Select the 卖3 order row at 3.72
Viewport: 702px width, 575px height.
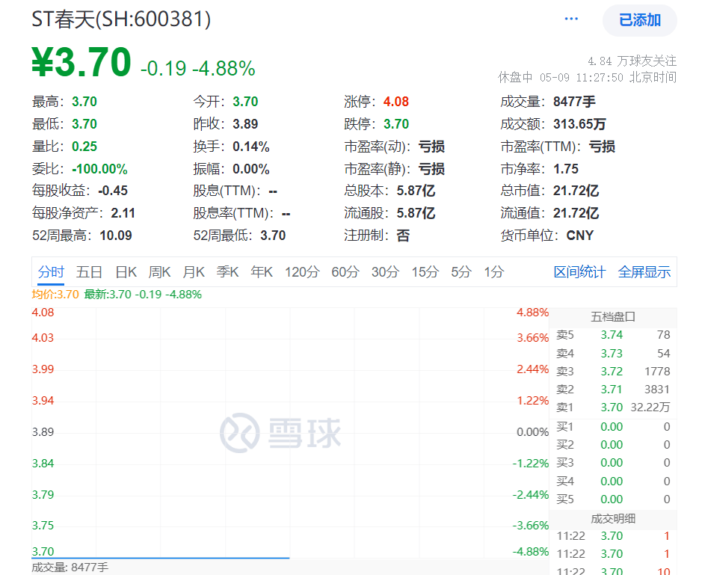(613, 371)
